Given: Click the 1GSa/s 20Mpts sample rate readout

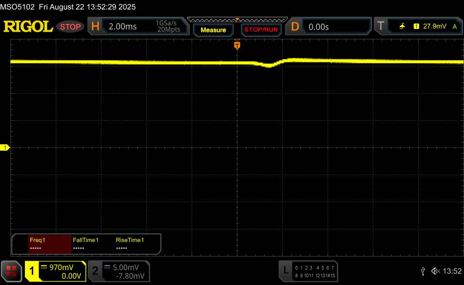Looking at the screenshot, I should pos(168,27).
